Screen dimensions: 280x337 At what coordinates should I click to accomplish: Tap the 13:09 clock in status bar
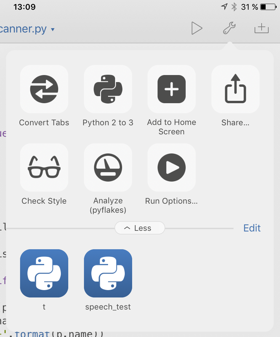coord(24,7)
